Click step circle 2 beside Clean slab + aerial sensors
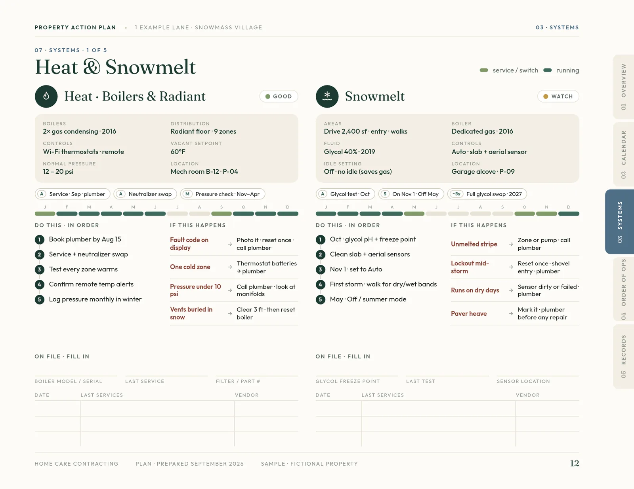The height and width of the screenshot is (489, 634). point(320,254)
